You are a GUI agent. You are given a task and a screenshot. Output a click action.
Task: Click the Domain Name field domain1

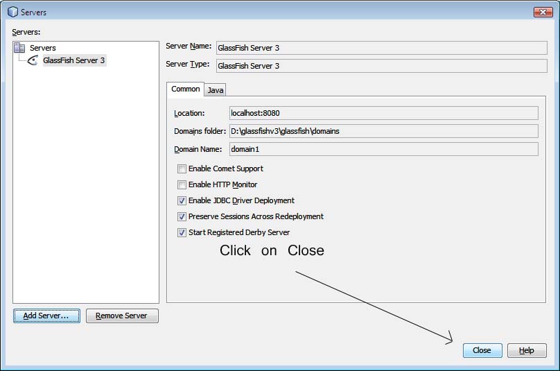pos(383,149)
